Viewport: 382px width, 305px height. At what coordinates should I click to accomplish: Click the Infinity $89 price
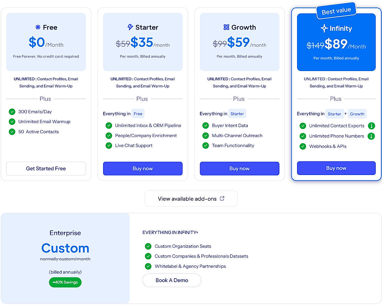[x=336, y=44]
